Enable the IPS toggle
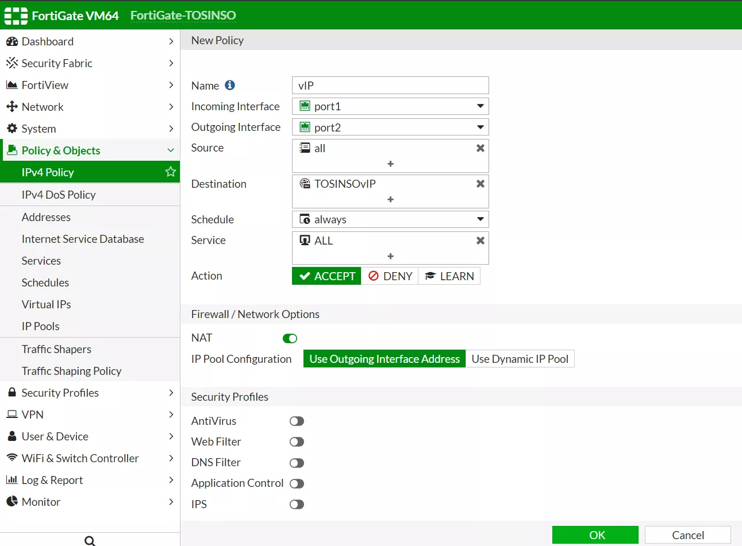The image size is (742, 546). [x=297, y=505]
